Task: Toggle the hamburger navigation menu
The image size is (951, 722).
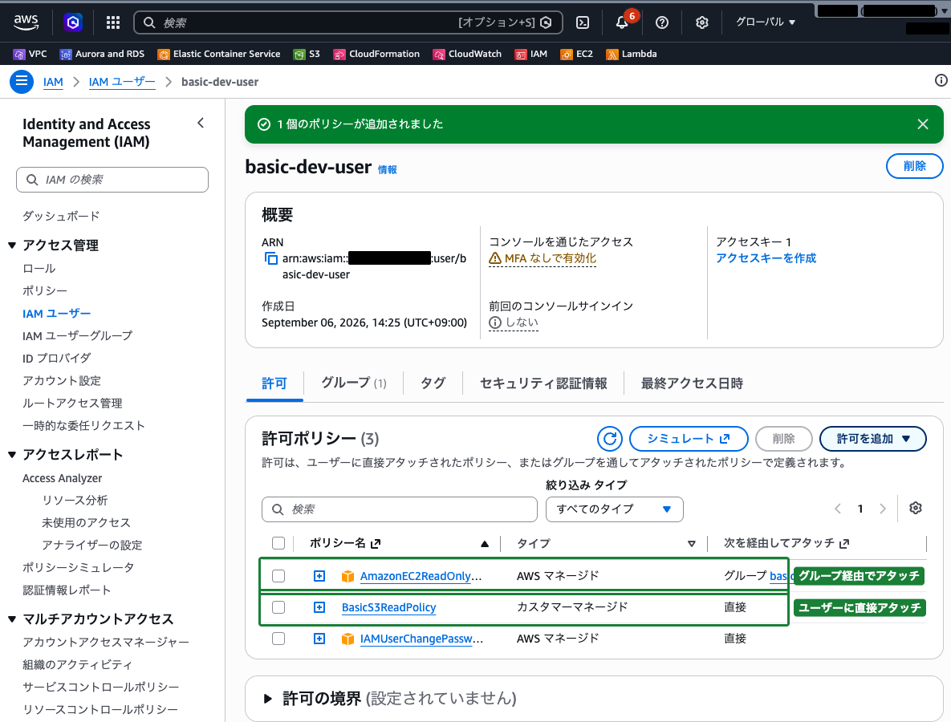Action: tap(21, 81)
